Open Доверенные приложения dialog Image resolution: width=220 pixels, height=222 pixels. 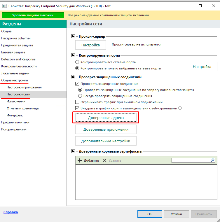106,129
